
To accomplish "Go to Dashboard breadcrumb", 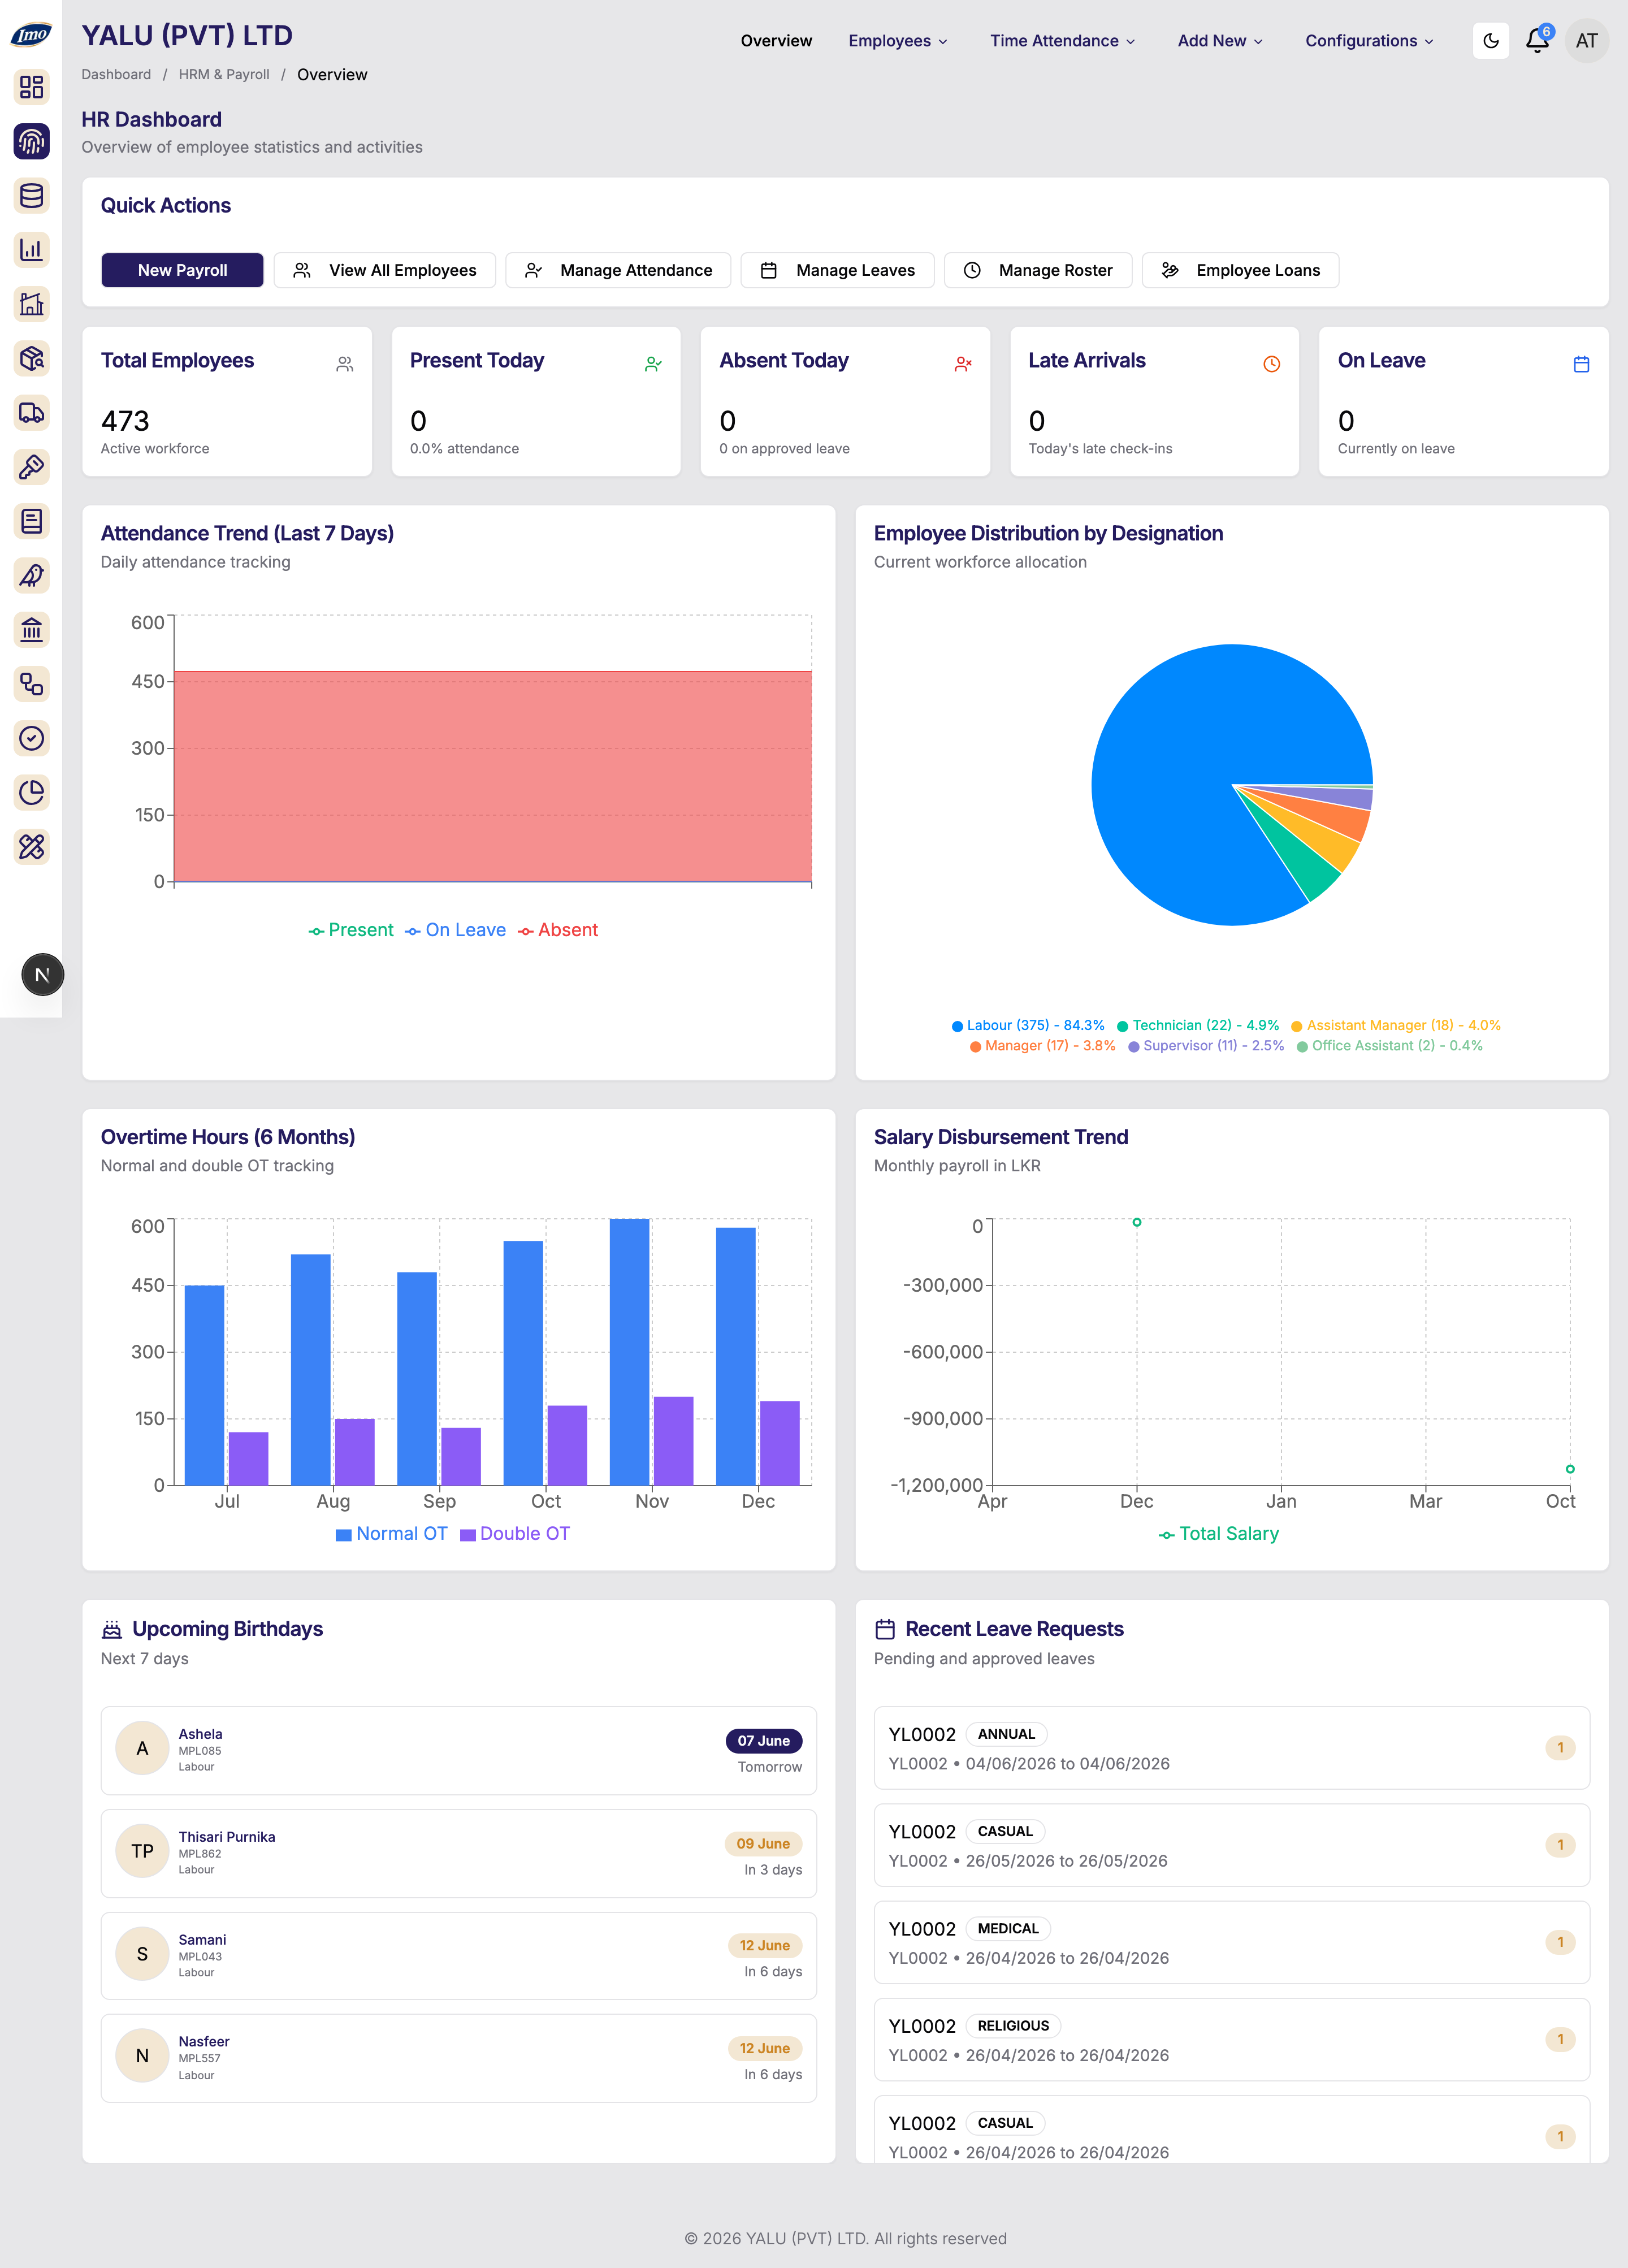I will 116,75.
